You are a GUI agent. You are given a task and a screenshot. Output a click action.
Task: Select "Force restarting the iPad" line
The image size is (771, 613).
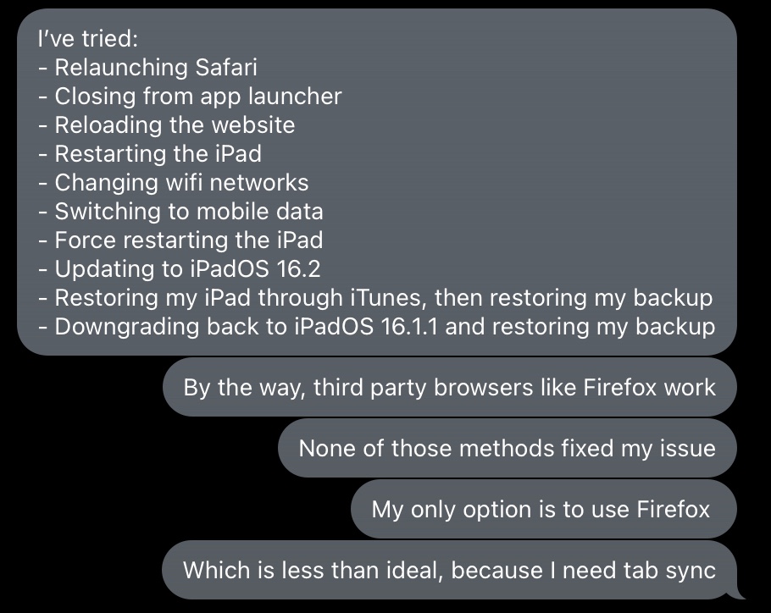click(180, 240)
